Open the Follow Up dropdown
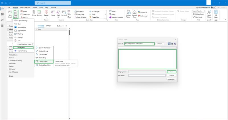This screenshot has width=228, height=120. [143, 16]
